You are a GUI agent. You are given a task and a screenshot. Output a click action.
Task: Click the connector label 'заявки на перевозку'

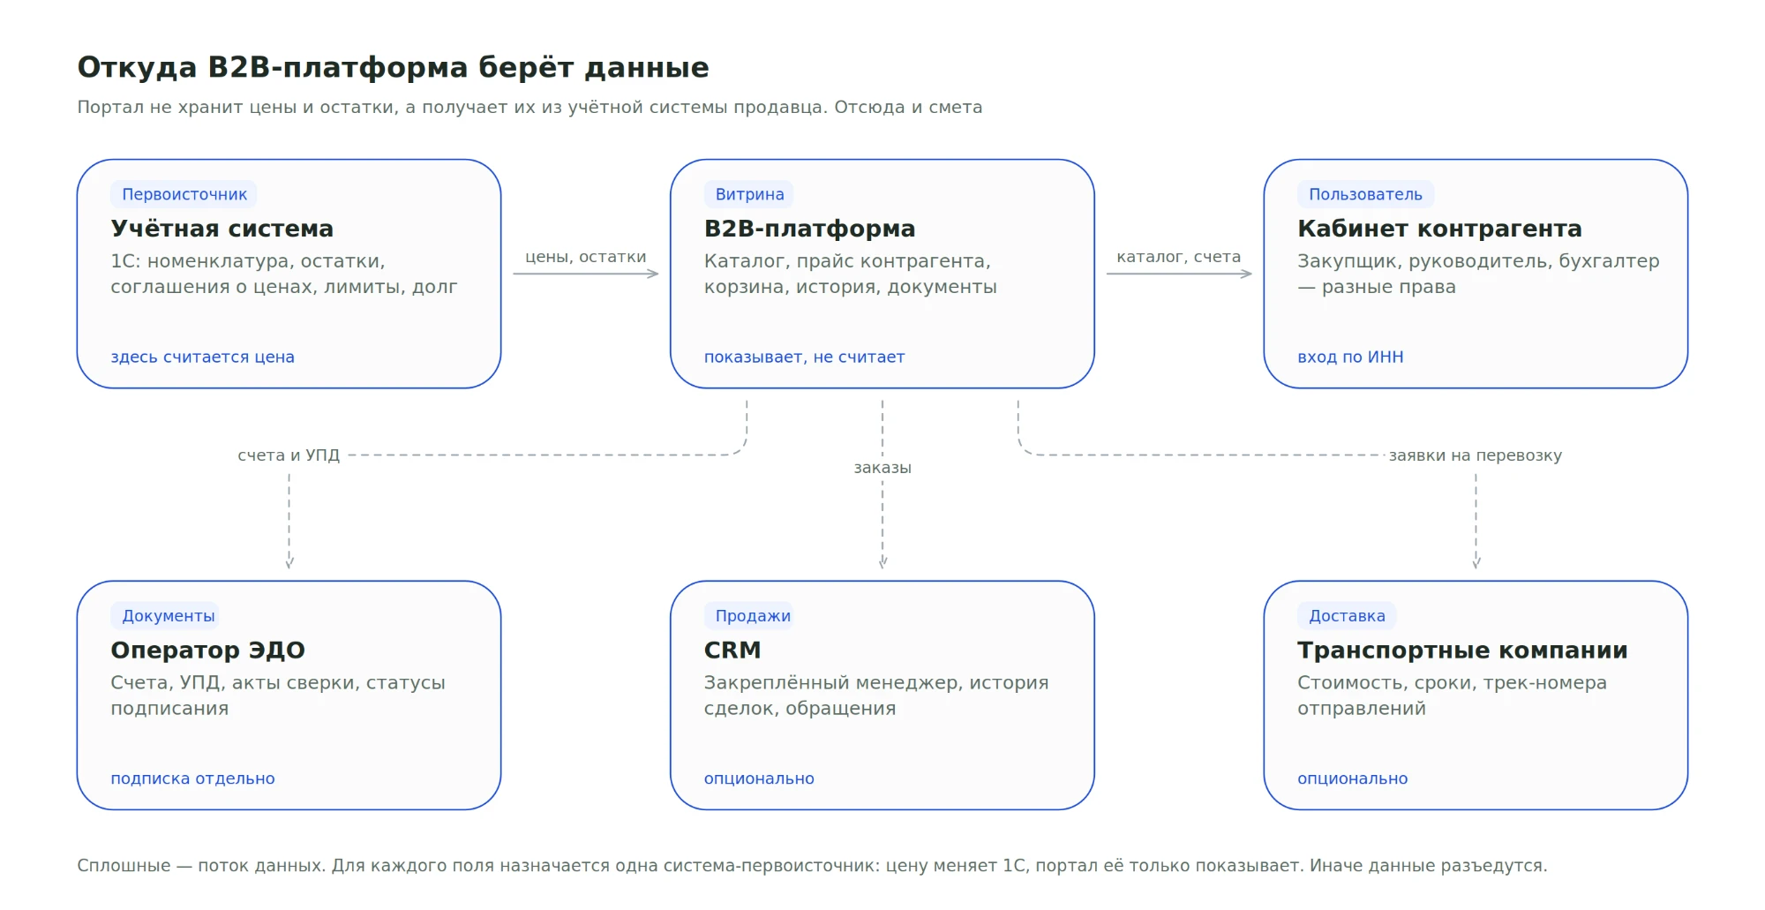click(1476, 455)
